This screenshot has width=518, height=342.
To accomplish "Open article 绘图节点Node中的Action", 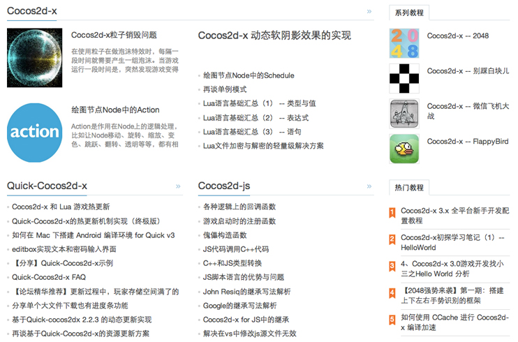I will click(115, 110).
